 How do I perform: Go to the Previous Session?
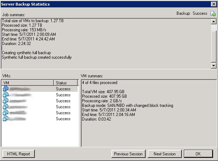128,154
